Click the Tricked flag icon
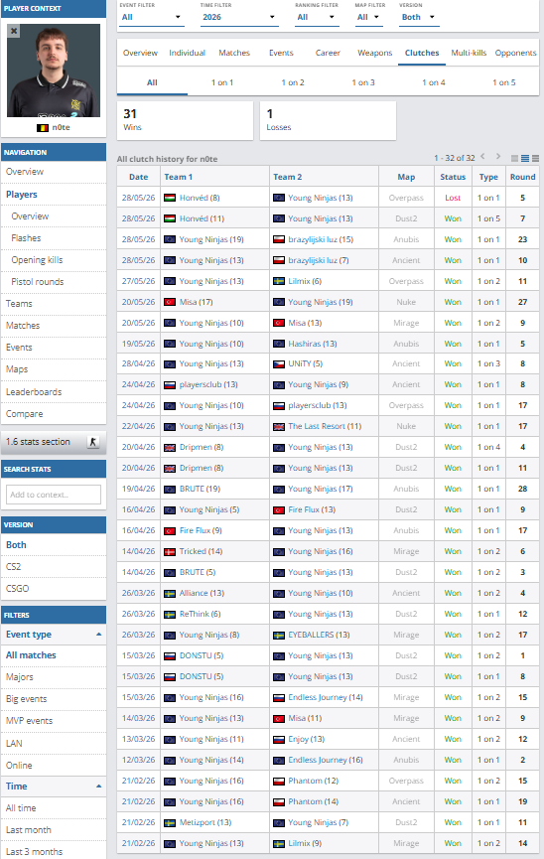 tap(170, 552)
